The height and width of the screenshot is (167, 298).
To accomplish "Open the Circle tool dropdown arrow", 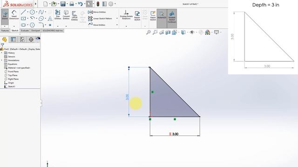I will pyautogui.click(x=36, y=12).
